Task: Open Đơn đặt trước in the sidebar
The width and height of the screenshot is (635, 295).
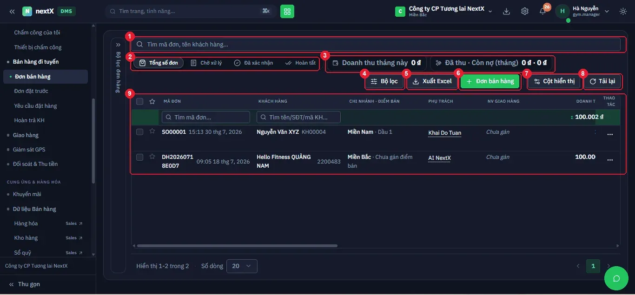Action: pos(31,91)
